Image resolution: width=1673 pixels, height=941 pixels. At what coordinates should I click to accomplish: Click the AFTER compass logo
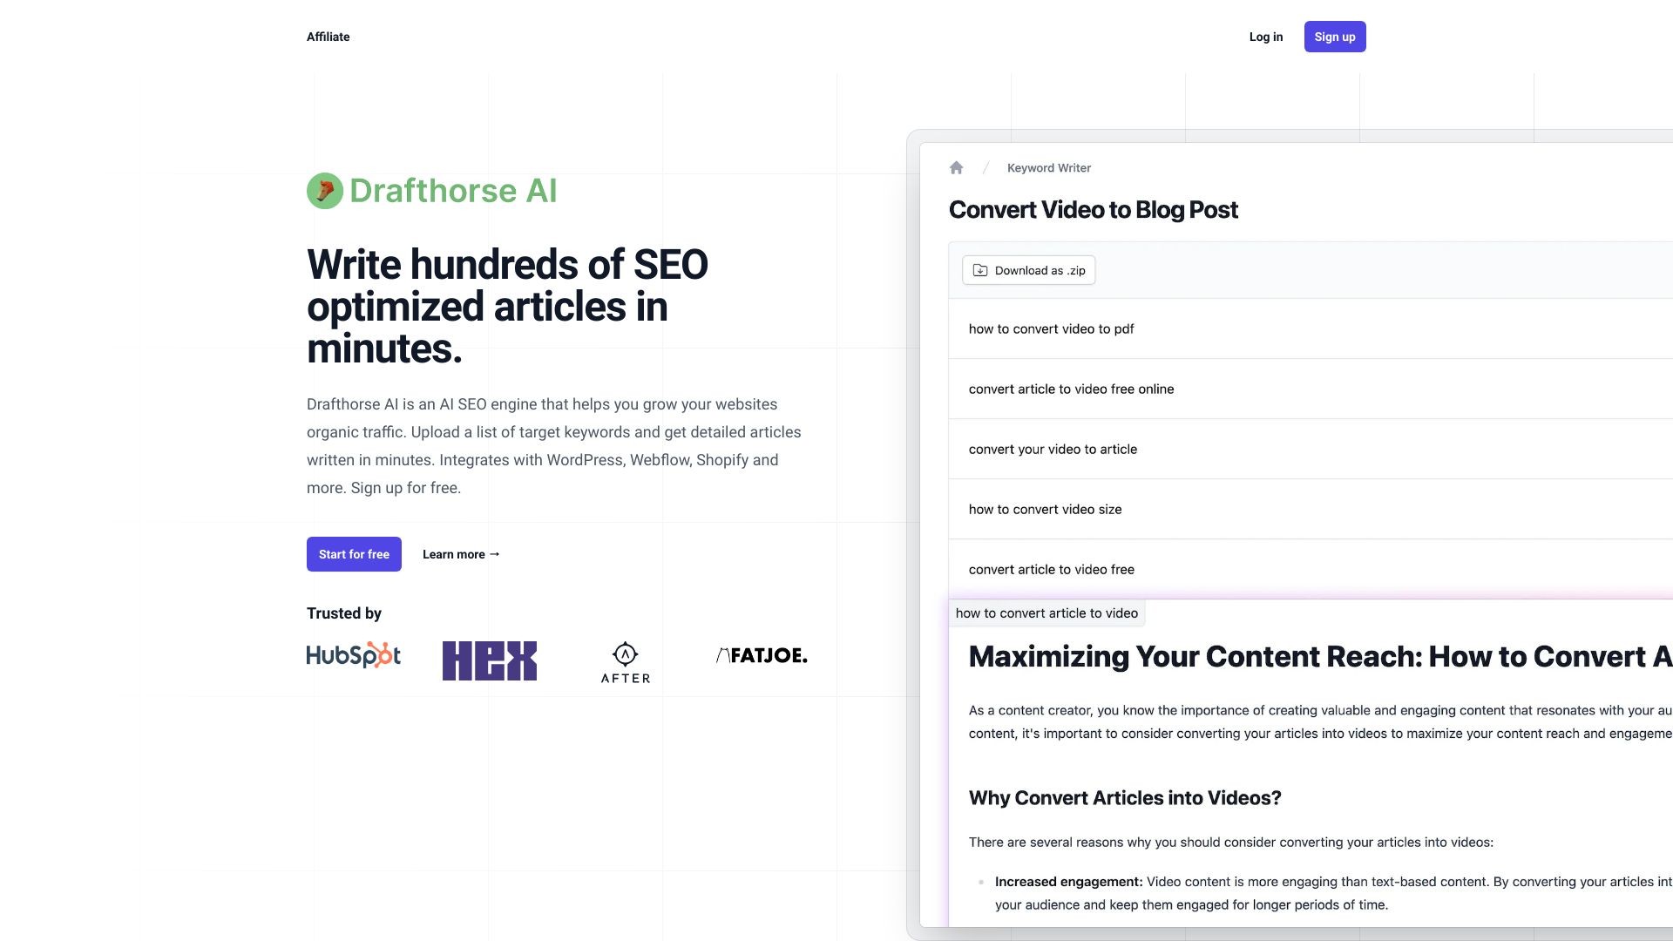pyautogui.click(x=625, y=662)
